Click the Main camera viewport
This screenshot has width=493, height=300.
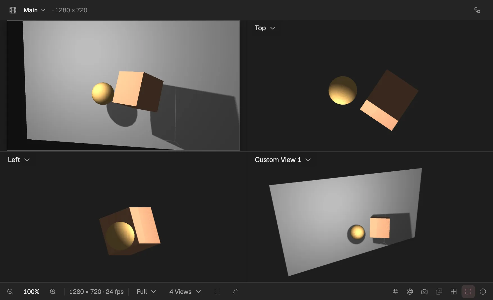(x=123, y=86)
